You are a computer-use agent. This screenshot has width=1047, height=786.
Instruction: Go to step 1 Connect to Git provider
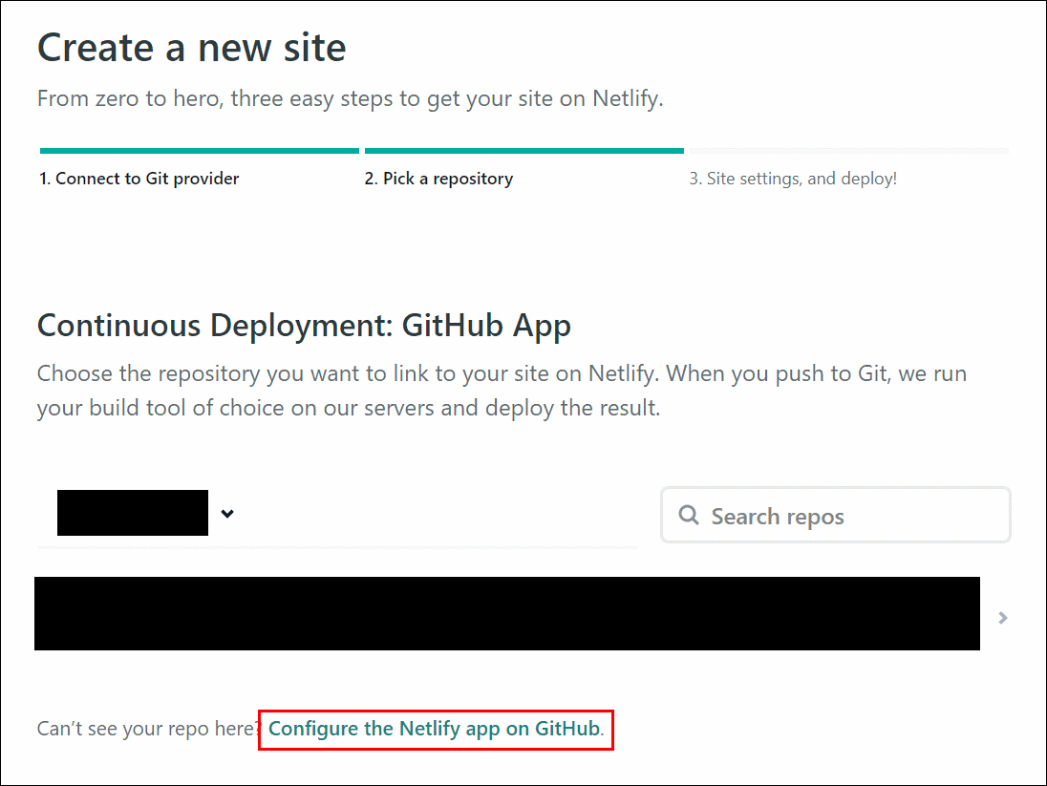(139, 179)
